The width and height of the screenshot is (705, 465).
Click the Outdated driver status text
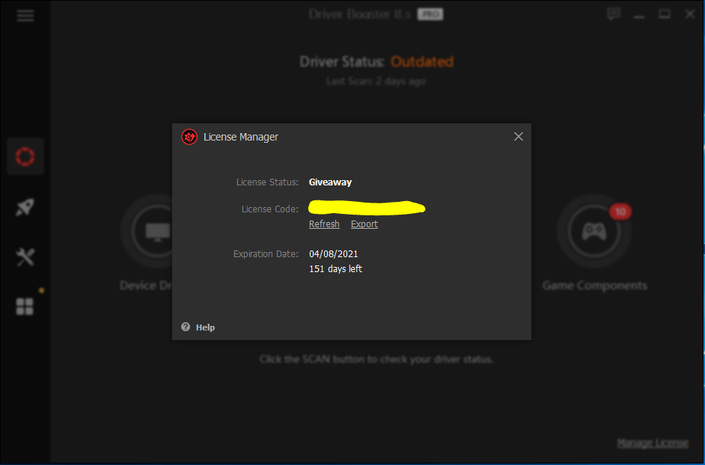point(421,61)
